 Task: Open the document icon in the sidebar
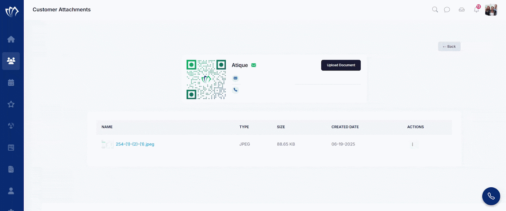(x=11, y=169)
